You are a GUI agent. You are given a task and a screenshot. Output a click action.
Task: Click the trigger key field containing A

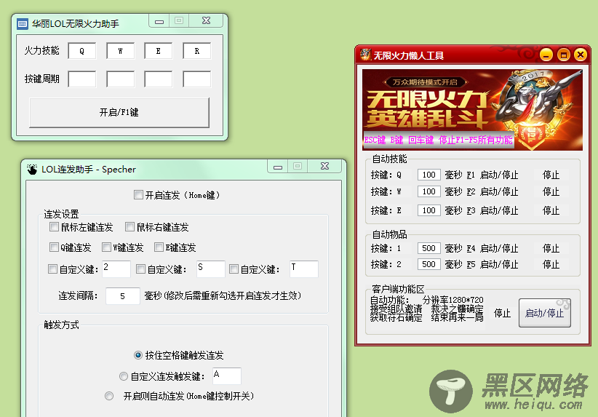click(x=227, y=376)
